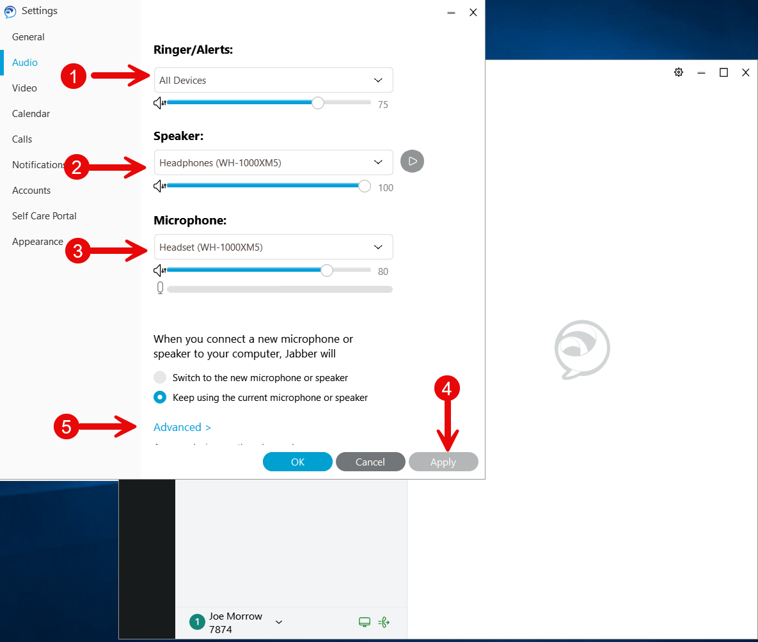Open Accounts settings

31,191
